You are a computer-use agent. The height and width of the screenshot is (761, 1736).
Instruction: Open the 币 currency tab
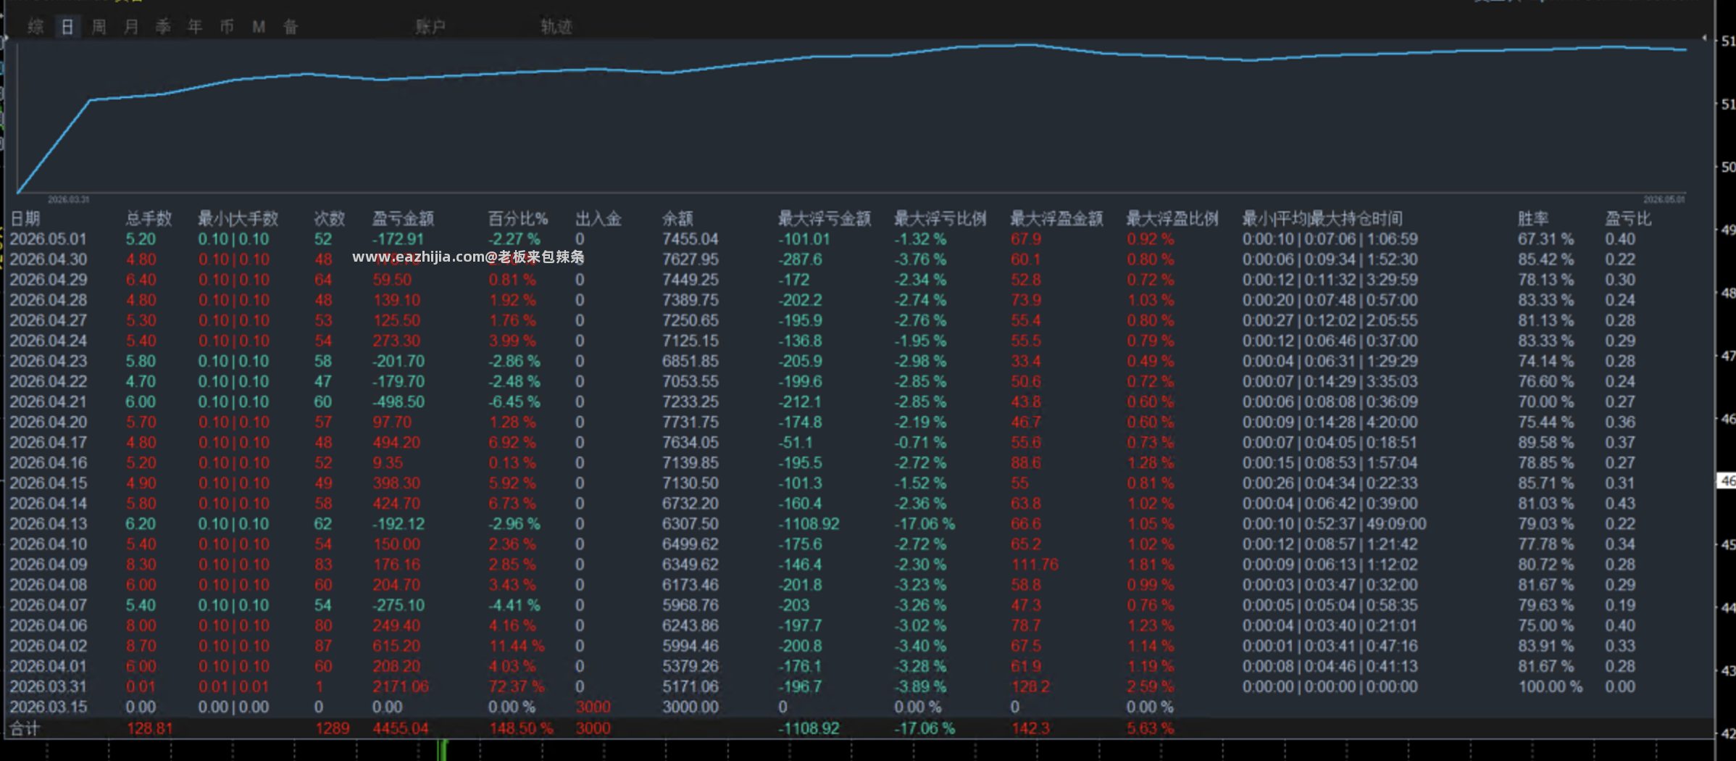click(x=227, y=27)
